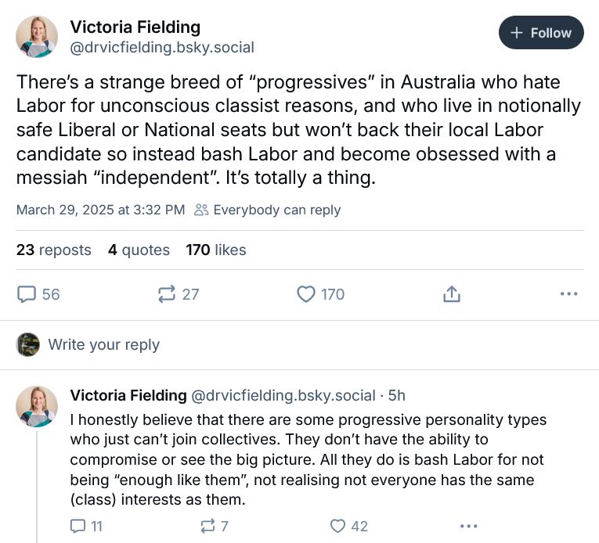Click the share icon on main post
Screen dimensions: 599x543
tap(451, 294)
